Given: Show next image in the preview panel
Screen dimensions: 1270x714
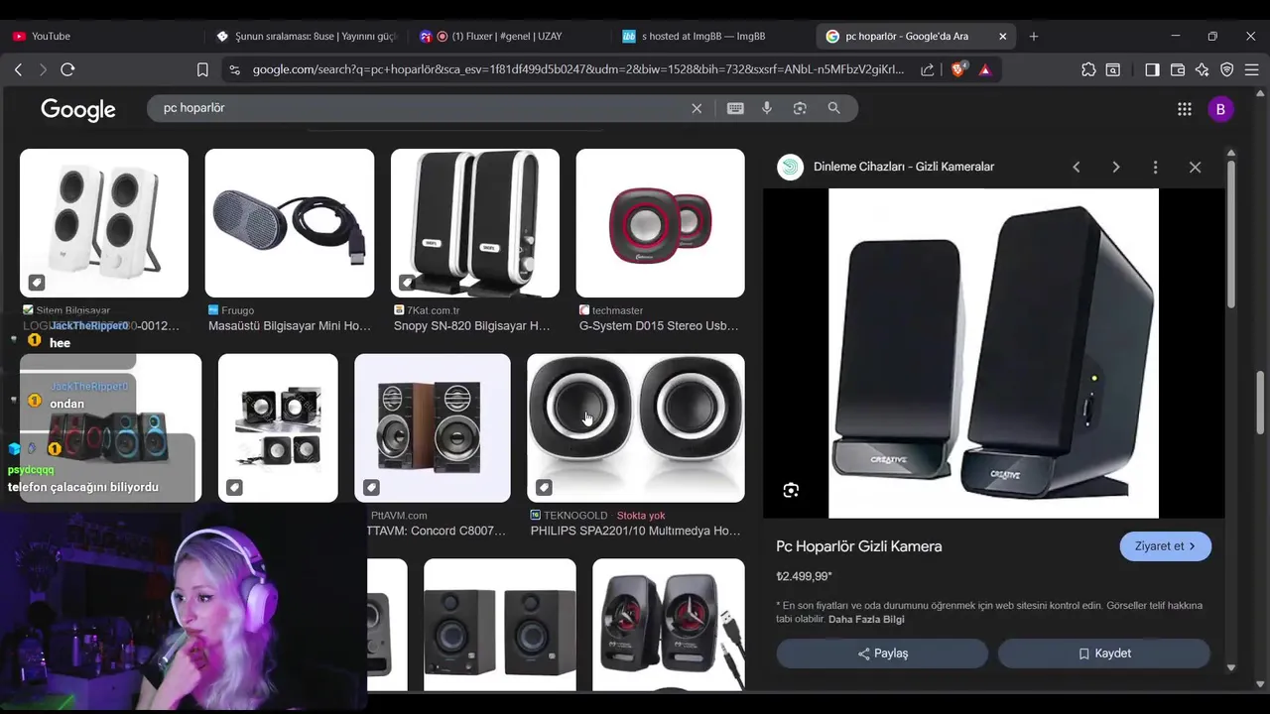Looking at the screenshot, I should point(1116,167).
